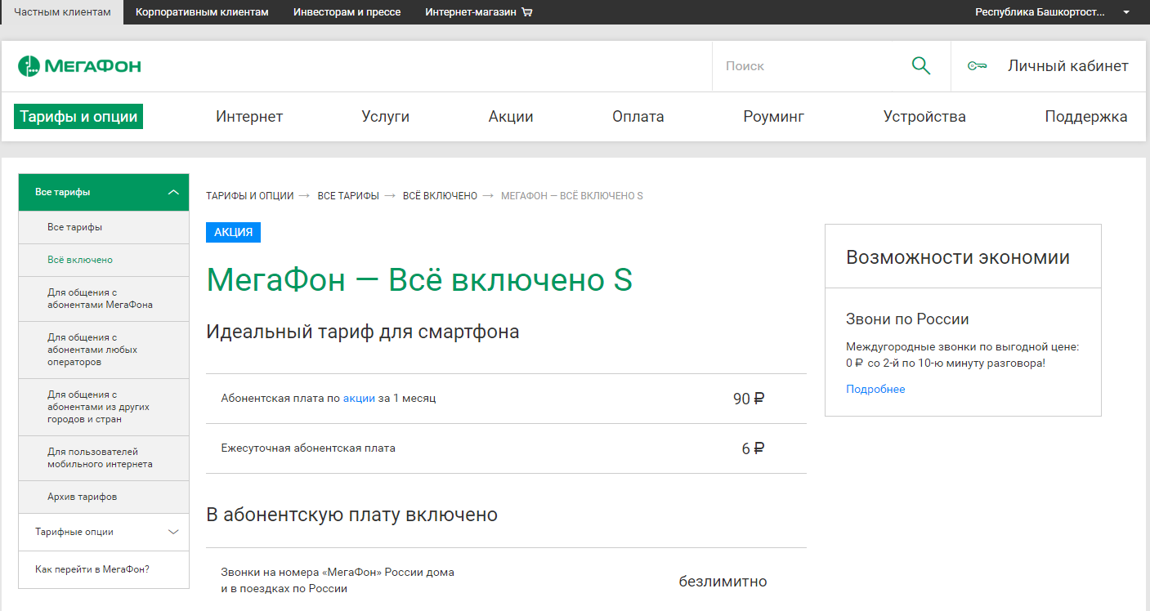Click the key icon beside Личный кабинет

tap(977, 66)
